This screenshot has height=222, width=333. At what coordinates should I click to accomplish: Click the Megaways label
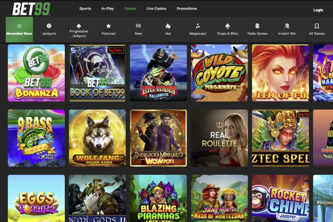coord(198,34)
